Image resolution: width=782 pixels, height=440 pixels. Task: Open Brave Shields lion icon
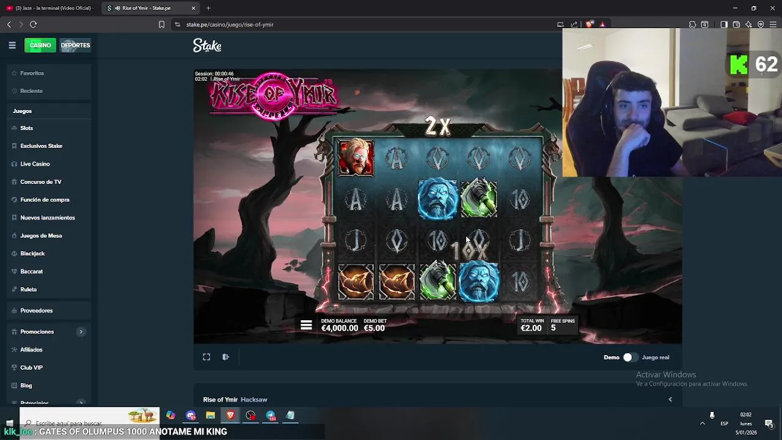pyautogui.click(x=589, y=24)
